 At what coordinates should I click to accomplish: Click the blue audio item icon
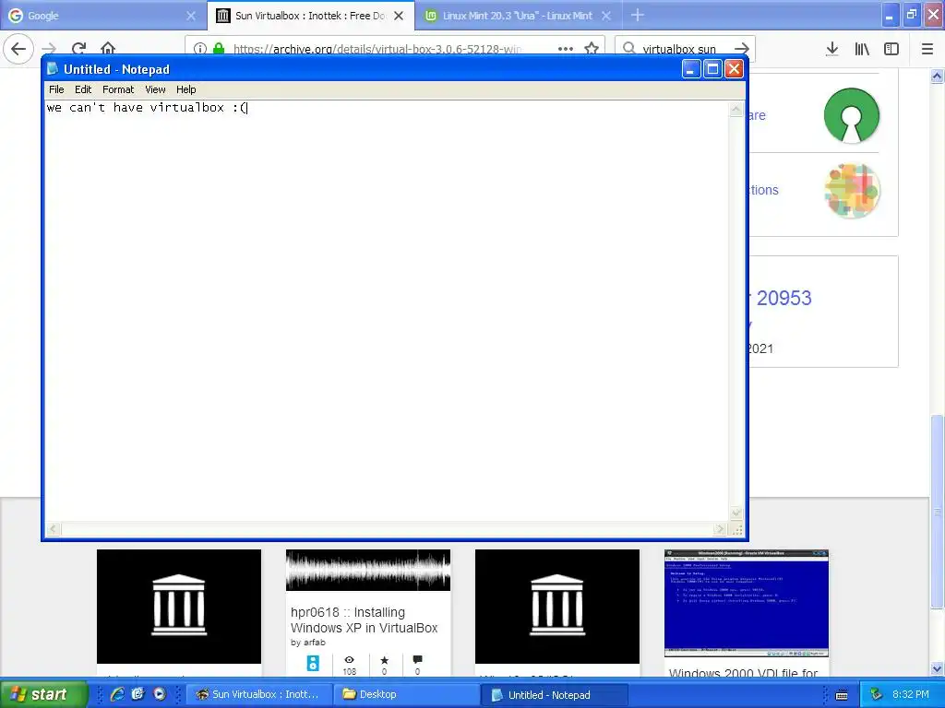point(313,663)
